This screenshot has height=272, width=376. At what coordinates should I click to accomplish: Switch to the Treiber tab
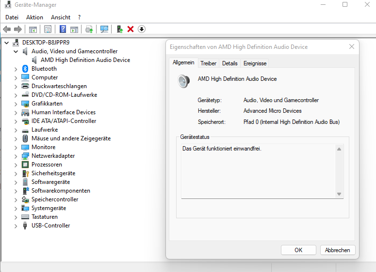coord(209,63)
